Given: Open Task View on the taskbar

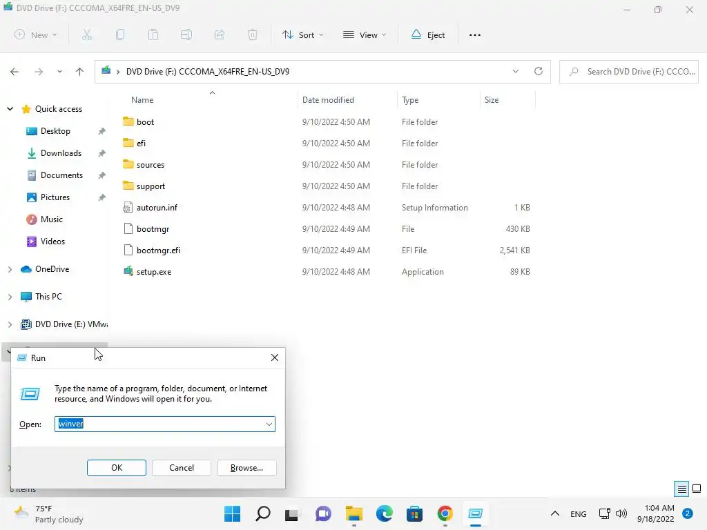Looking at the screenshot, I should 292,513.
